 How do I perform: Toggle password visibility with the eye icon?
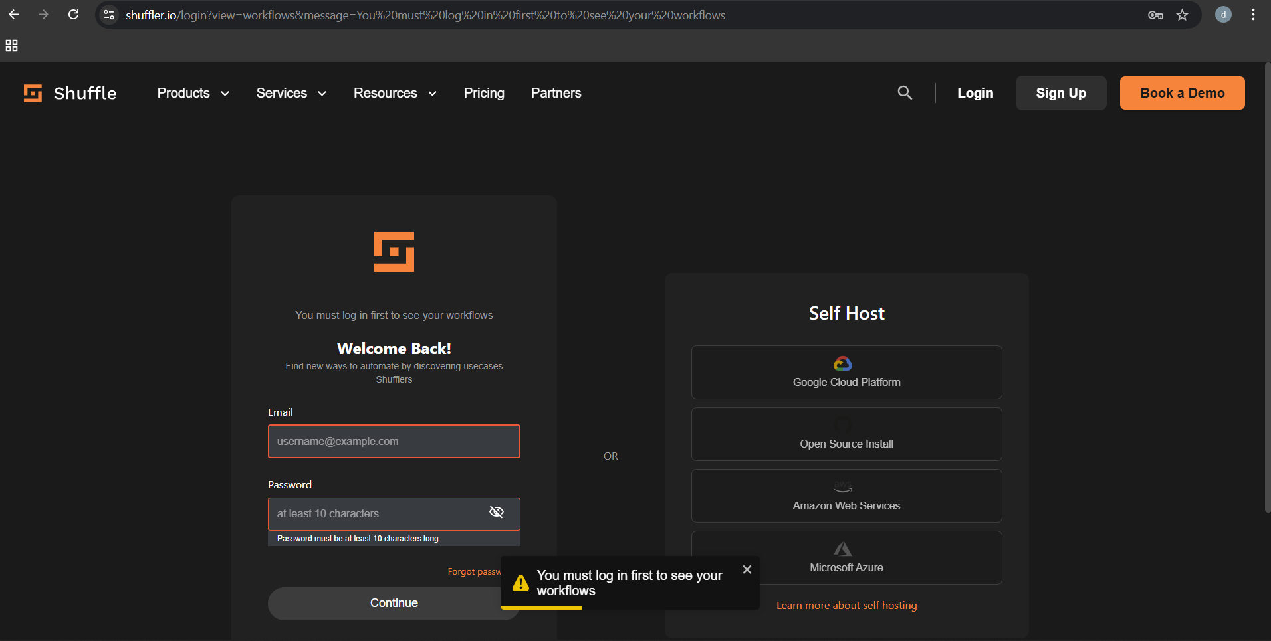(497, 512)
